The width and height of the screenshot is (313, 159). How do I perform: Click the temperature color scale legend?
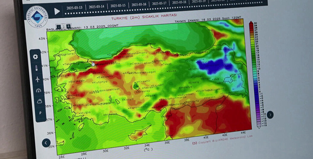click(255, 75)
